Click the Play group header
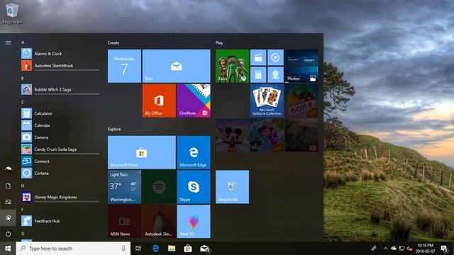 (219, 42)
